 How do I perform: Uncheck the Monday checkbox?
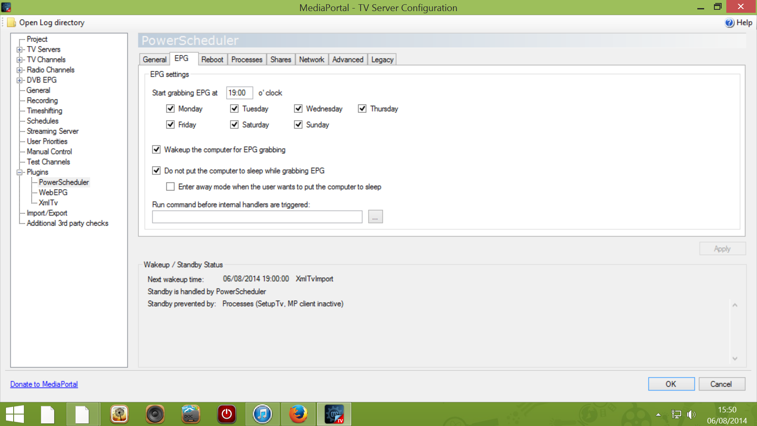170,109
